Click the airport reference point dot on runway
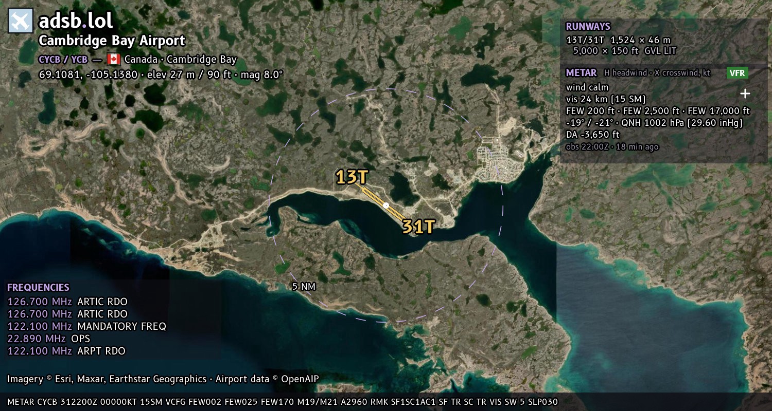The image size is (772, 411). 386,206
